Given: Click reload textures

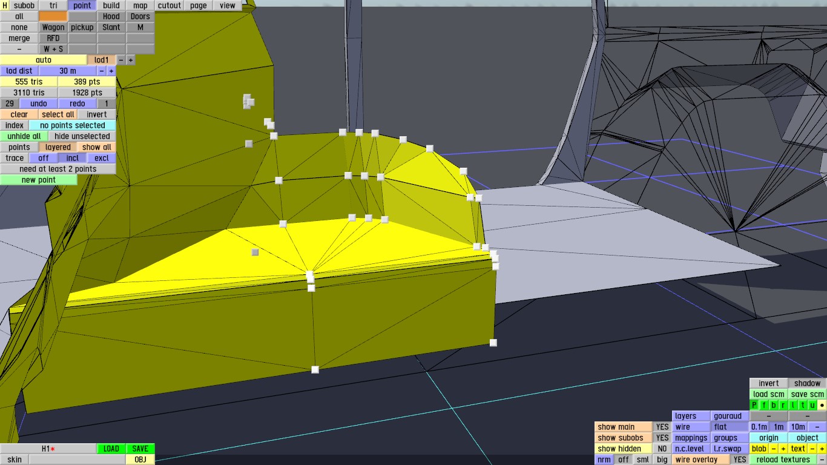Looking at the screenshot, I should pyautogui.click(x=783, y=460).
